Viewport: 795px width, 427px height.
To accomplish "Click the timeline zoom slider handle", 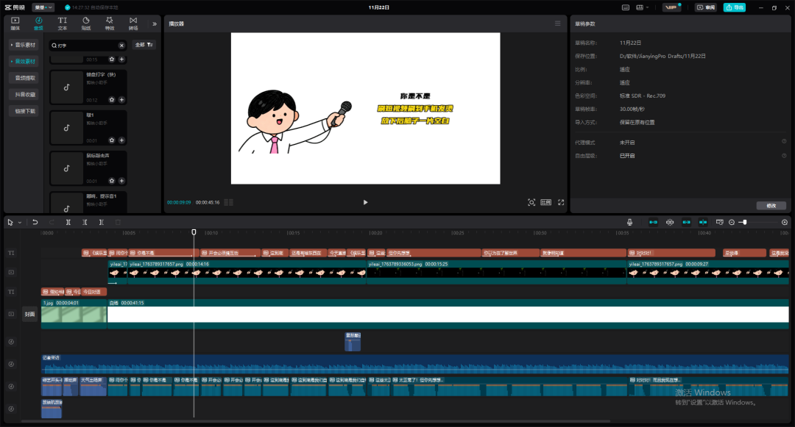I will coord(745,222).
